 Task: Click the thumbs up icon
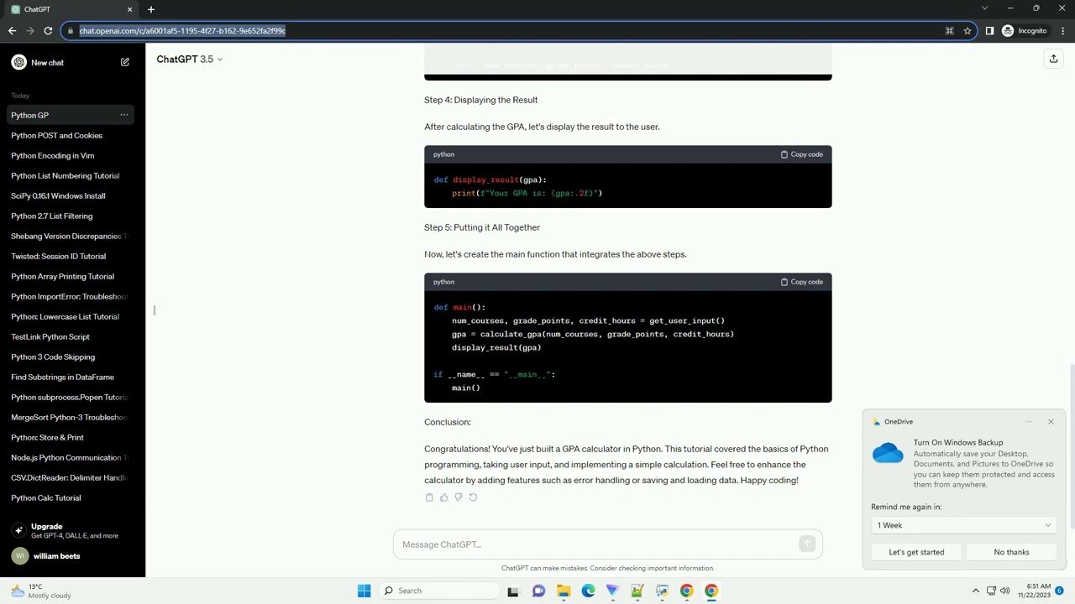444,497
